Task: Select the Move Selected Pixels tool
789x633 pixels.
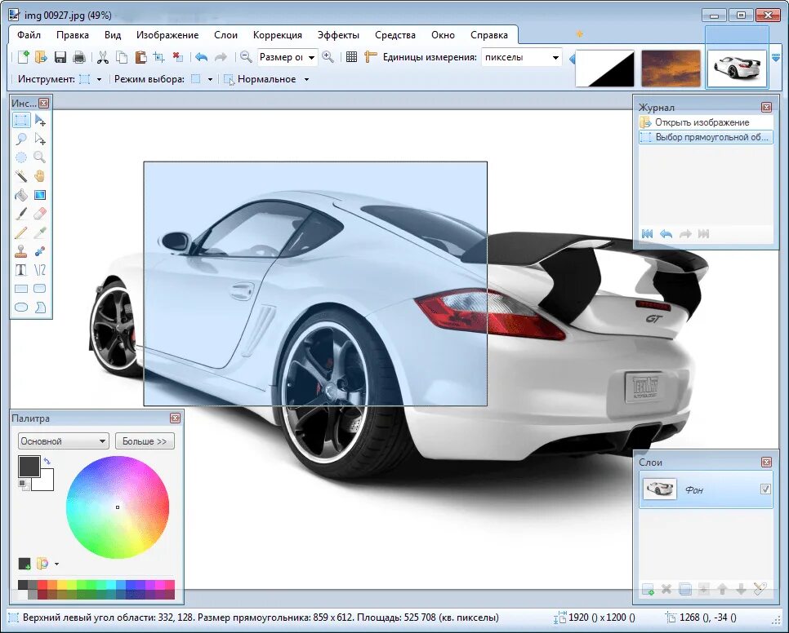Action: 40,120
